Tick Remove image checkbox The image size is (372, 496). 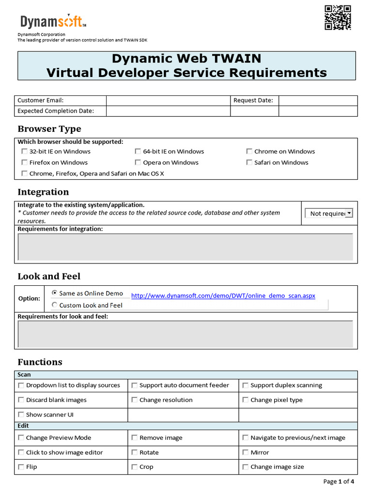click(x=135, y=438)
